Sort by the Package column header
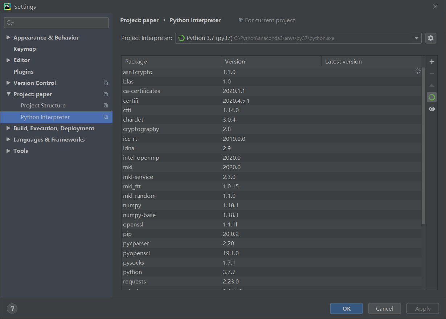 (x=171, y=62)
